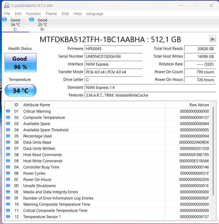
Task: Click the C: drive blue status orb
Action: (4, 20)
